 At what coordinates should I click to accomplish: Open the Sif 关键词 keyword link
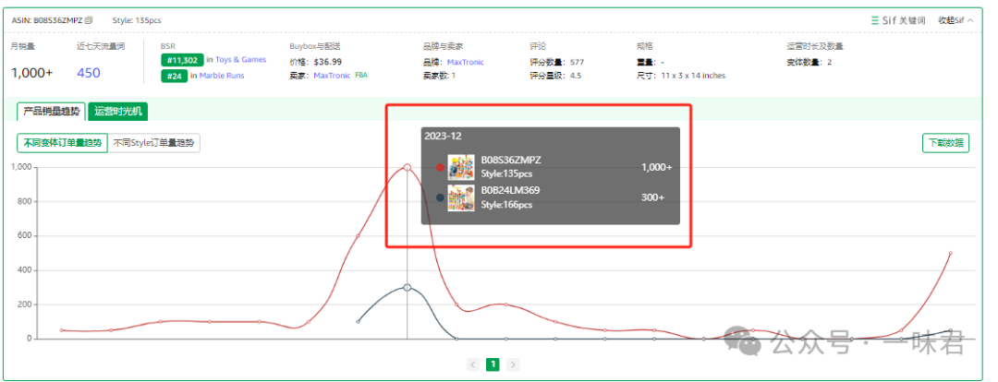pos(898,20)
